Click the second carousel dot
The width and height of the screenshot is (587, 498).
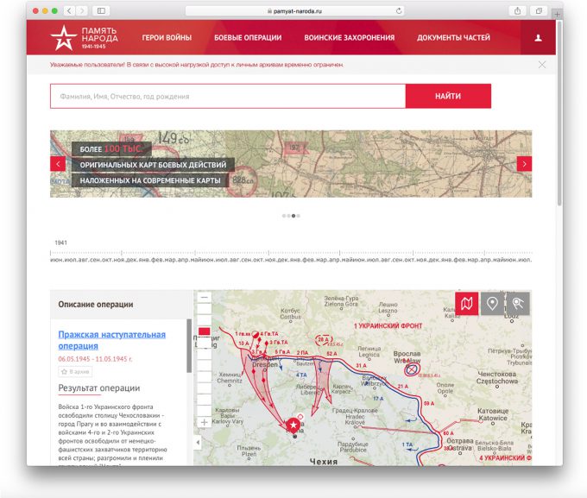coord(288,216)
